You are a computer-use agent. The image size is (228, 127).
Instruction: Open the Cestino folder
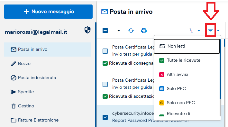[x=48, y=106]
